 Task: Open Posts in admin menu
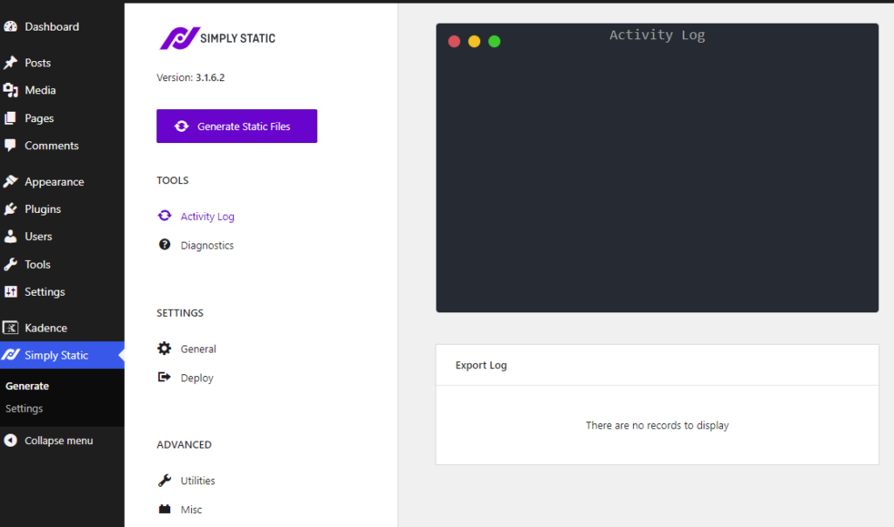point(38,63)
